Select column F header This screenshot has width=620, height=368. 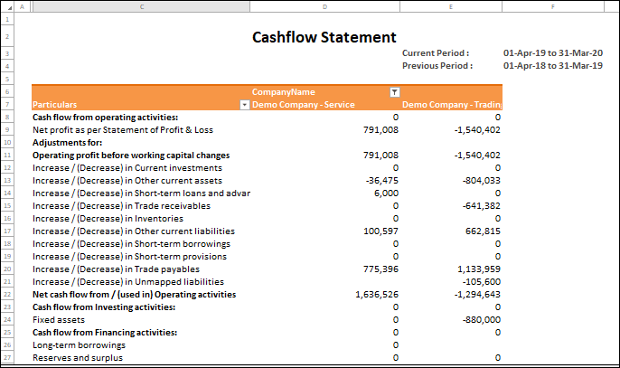click(552, 6)
